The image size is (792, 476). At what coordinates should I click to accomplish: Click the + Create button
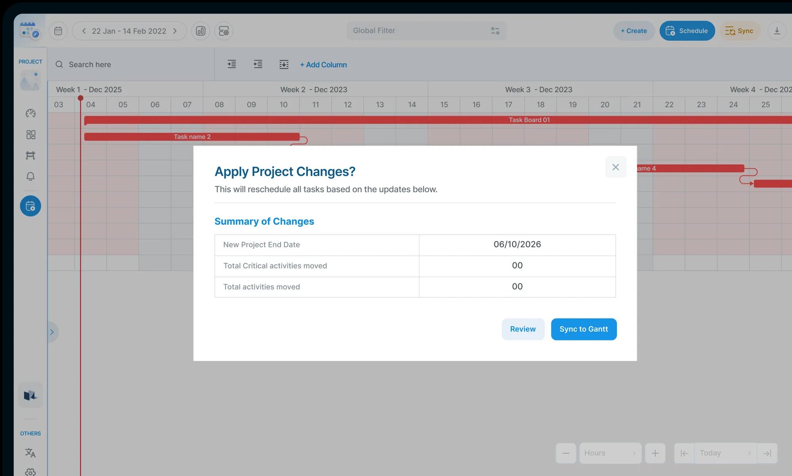point(634,31)
